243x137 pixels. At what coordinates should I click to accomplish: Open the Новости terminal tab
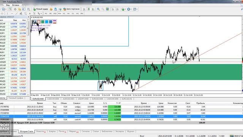pos(41,131)
